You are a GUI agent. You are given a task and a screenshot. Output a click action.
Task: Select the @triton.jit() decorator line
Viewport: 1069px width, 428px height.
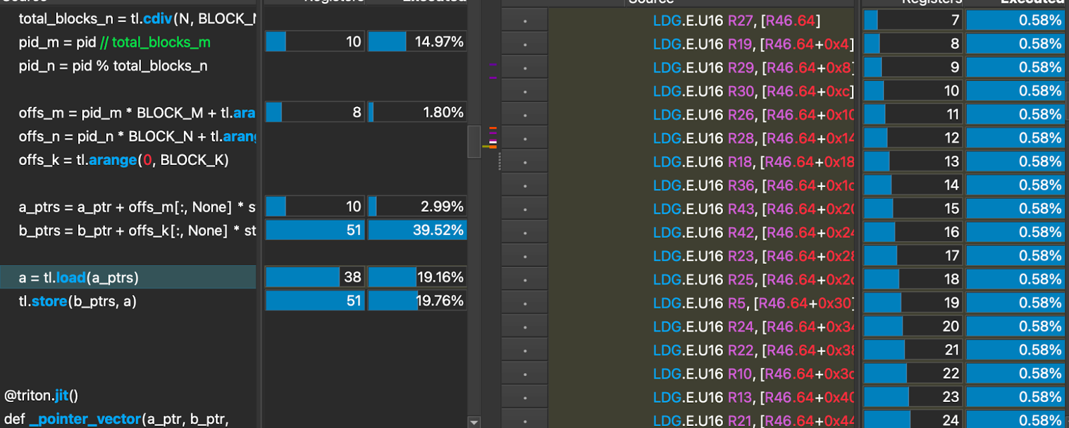coord(41,396)
